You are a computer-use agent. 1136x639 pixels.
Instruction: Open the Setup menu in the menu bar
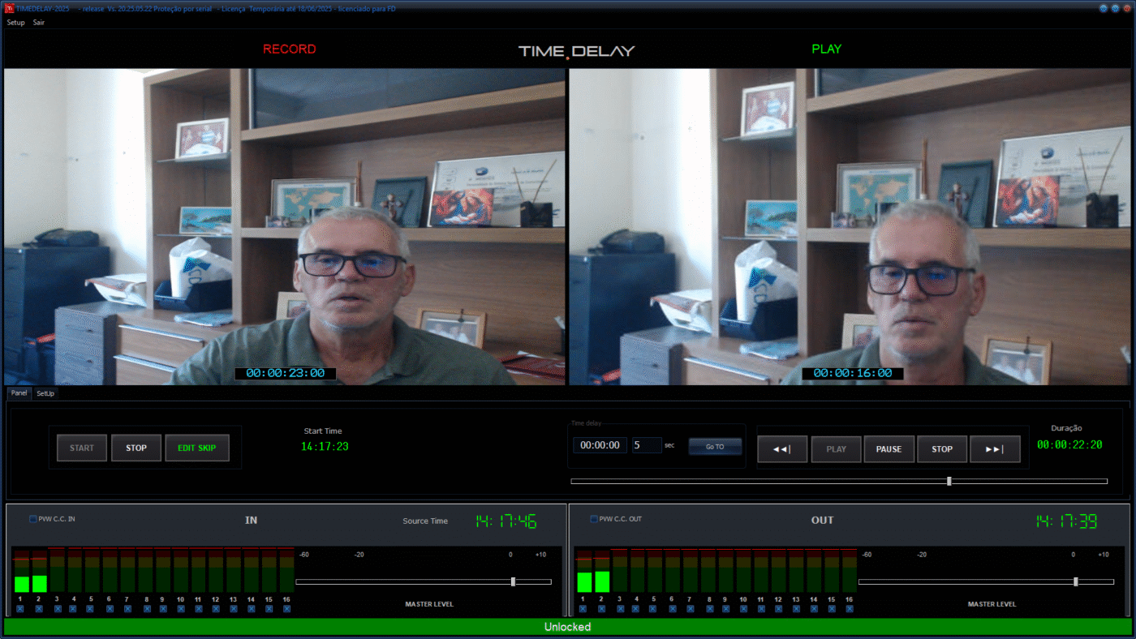(16, 23)
